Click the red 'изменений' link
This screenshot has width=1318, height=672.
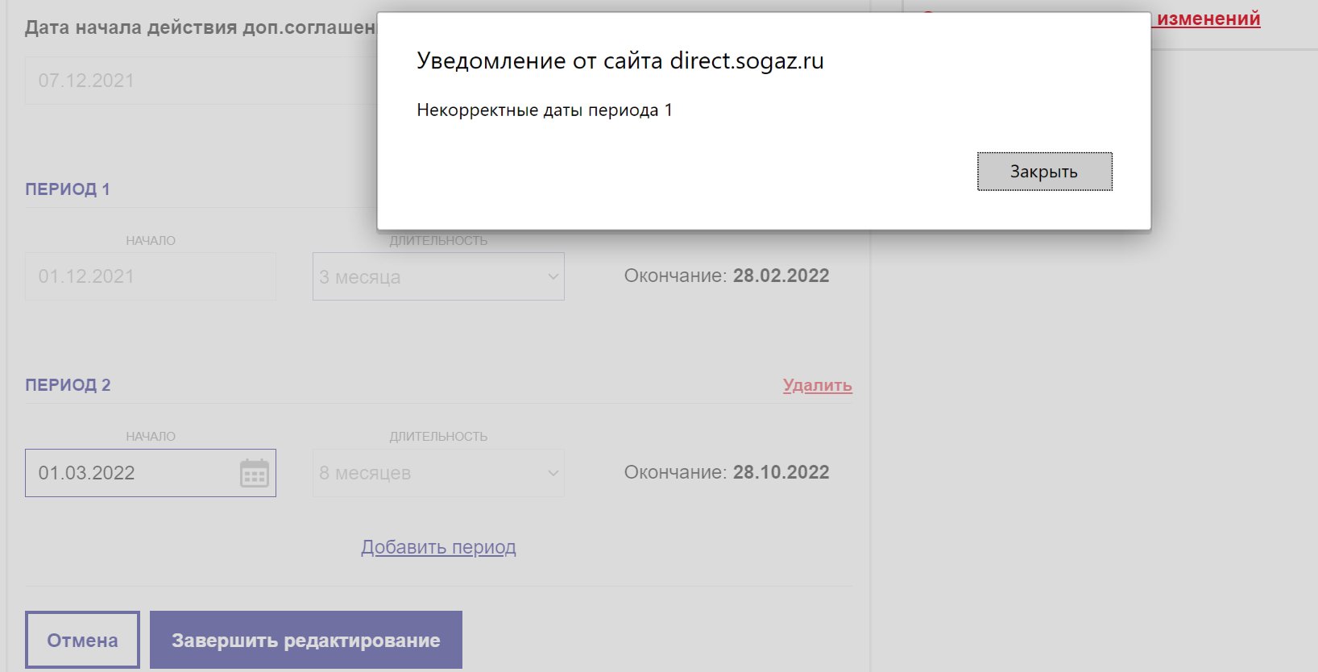pyautogui.click(x=1208, y=19)
